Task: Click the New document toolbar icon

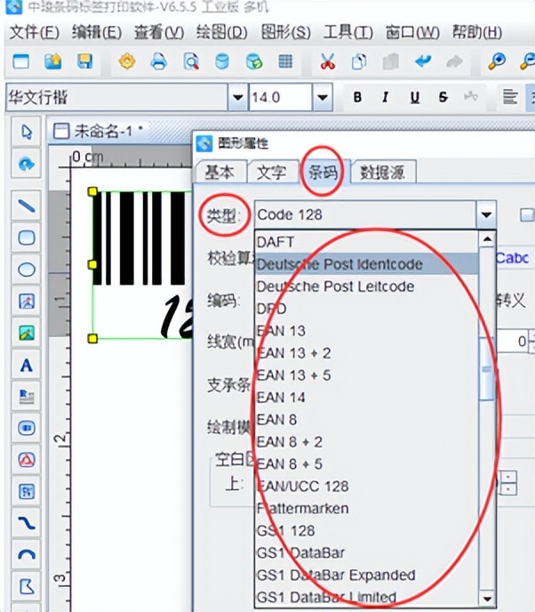Action: (21, 61)
